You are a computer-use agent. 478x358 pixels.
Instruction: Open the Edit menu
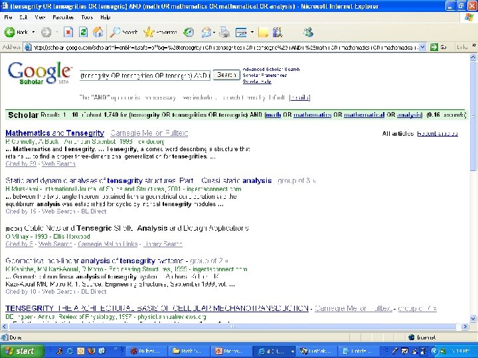[23, 17]
